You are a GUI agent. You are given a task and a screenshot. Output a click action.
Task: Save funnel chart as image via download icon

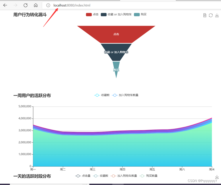tap(217, 15)
